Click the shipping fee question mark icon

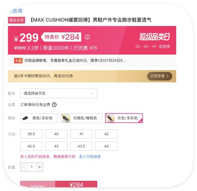click(54, 105)
